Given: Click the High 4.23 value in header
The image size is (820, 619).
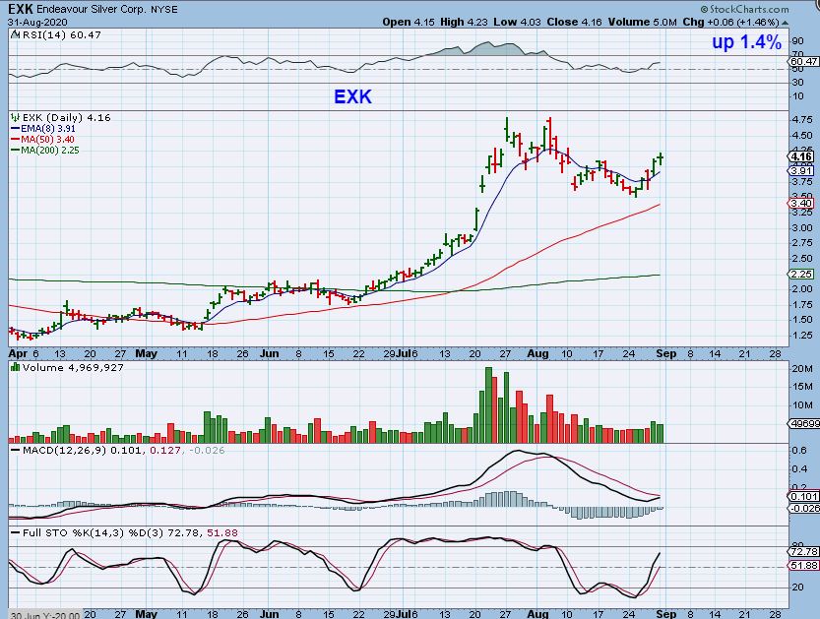Looking at the screenshot, I should [x=464, y=23].
